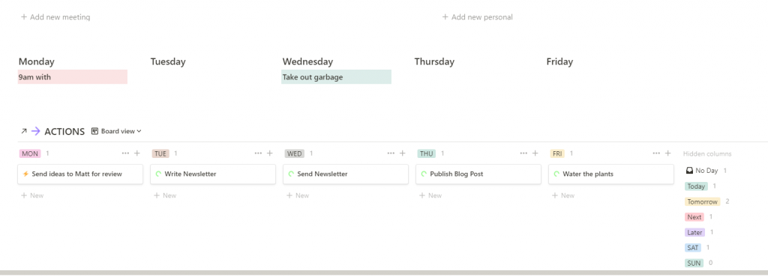This screenshot has width=768, height=277.
Task: Open the three-dot menu for TUE column
Action: (x=258, y=153)
